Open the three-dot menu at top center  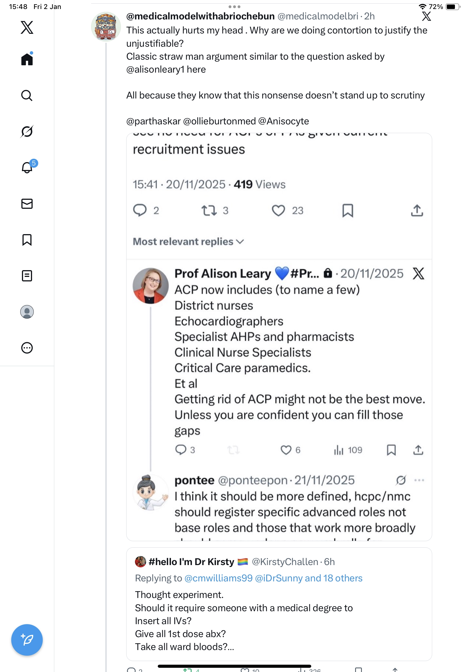pos(234,7)
